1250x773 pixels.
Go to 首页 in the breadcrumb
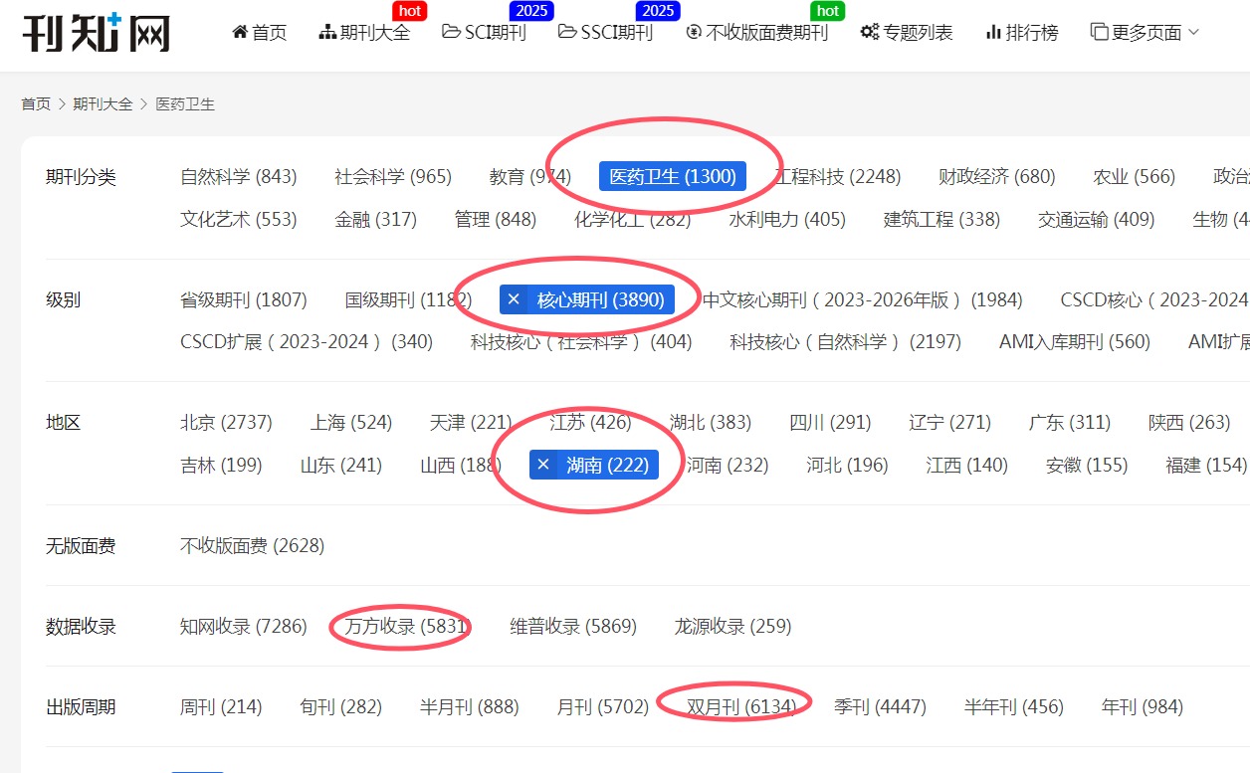point(36,103)
